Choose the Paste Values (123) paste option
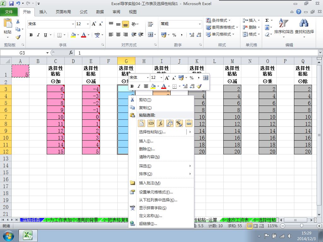Screen dimensions: 323x242 151,123
